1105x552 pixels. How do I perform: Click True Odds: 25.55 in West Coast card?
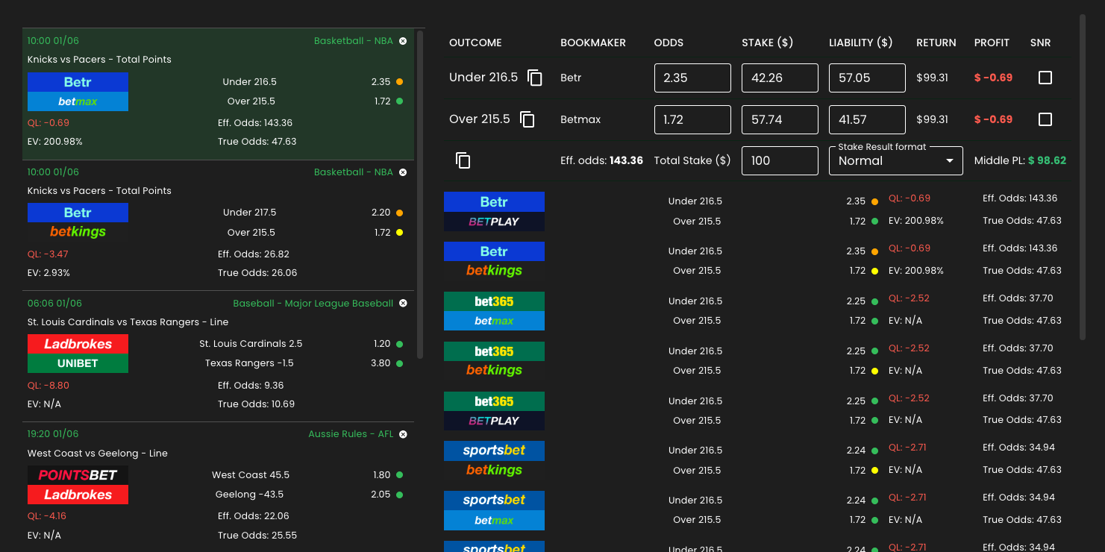click(257, 536)
